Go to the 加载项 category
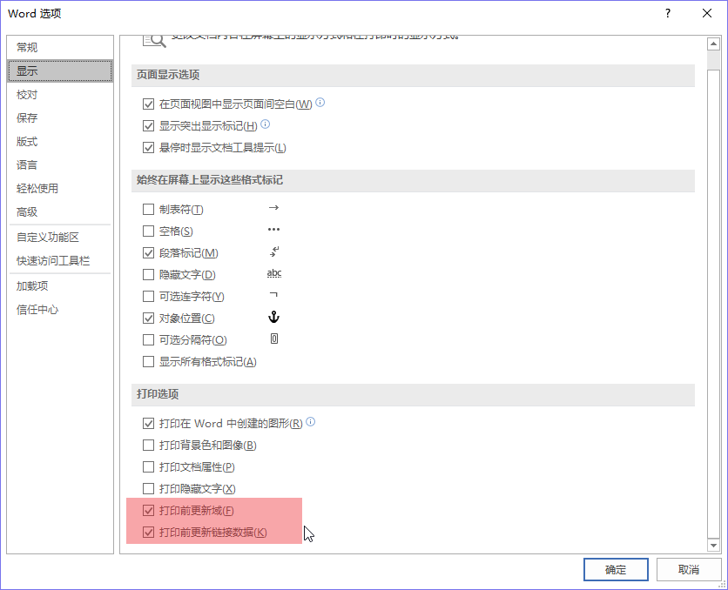This screenshot has width=728, height=590. click(60, 285)
